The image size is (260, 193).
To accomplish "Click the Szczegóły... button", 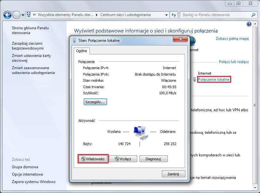I will click(x=95, y=102).
